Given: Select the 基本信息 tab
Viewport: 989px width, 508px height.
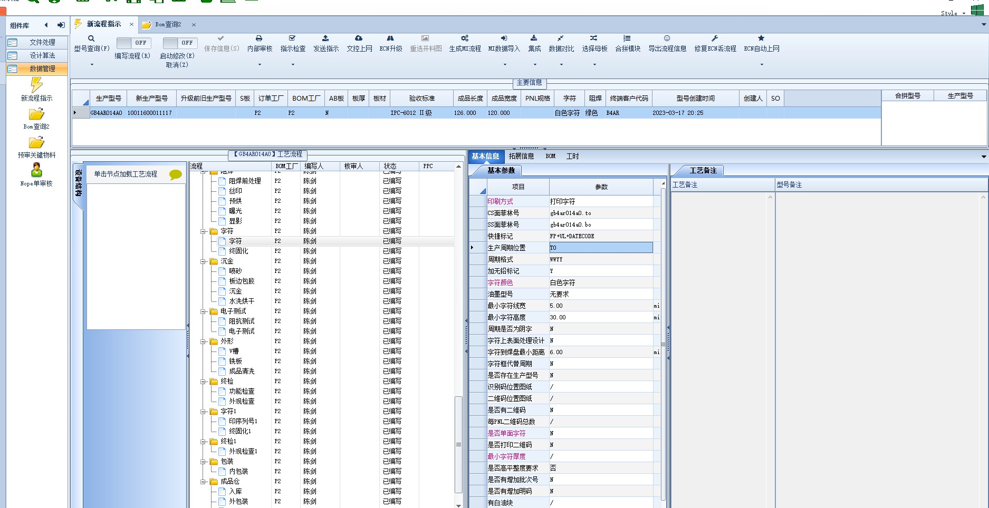Looking at the screenshot, I should pyautogui.click(x=485, y=156).
